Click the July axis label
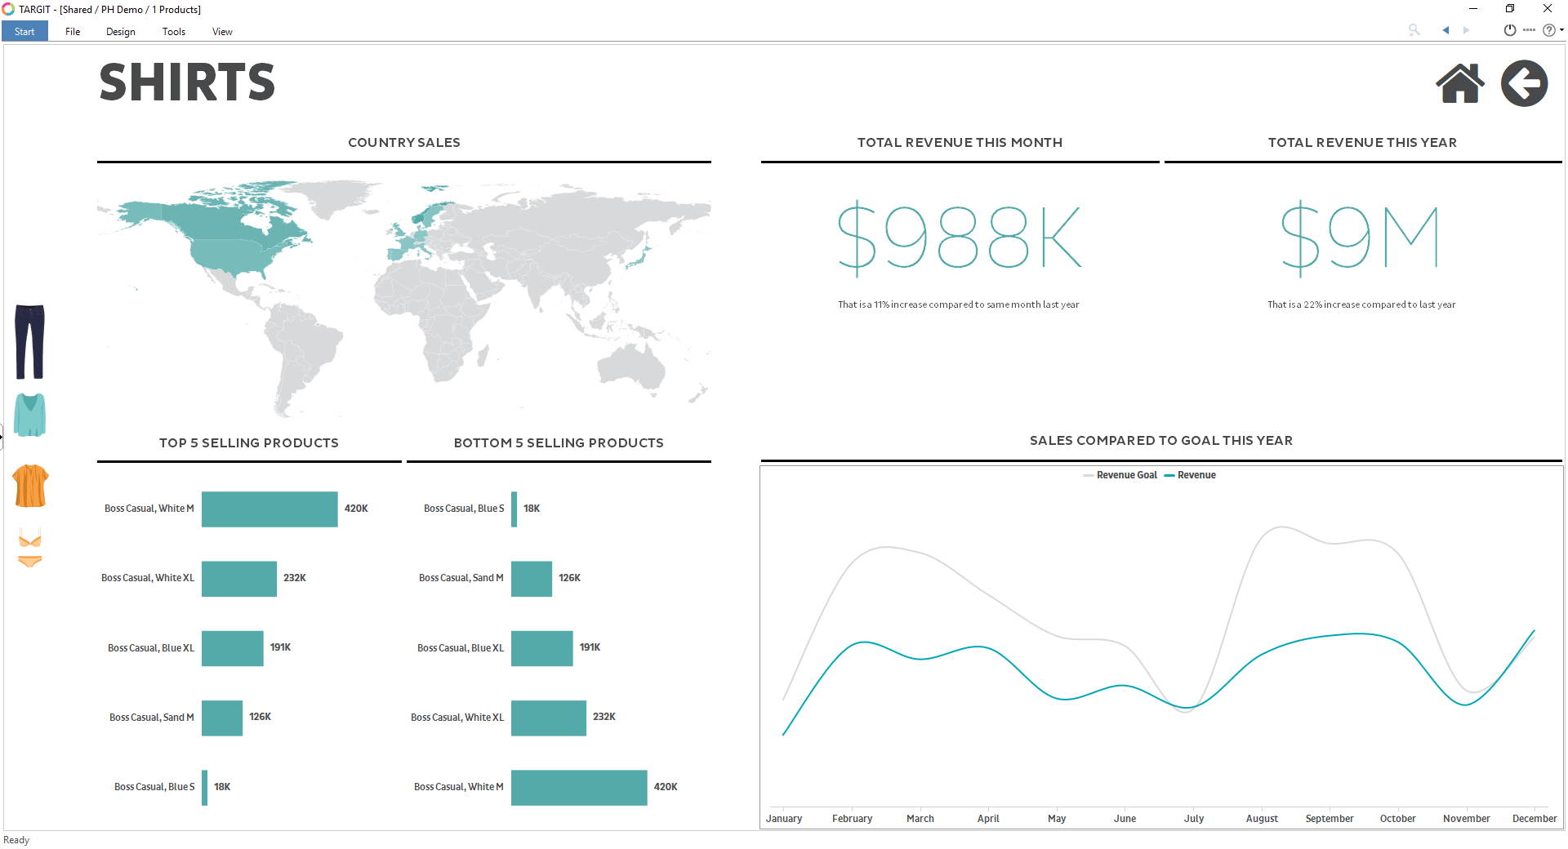Image resolution: width=1568 pixels, height=849 pixels. click(x=1194, y=819)
